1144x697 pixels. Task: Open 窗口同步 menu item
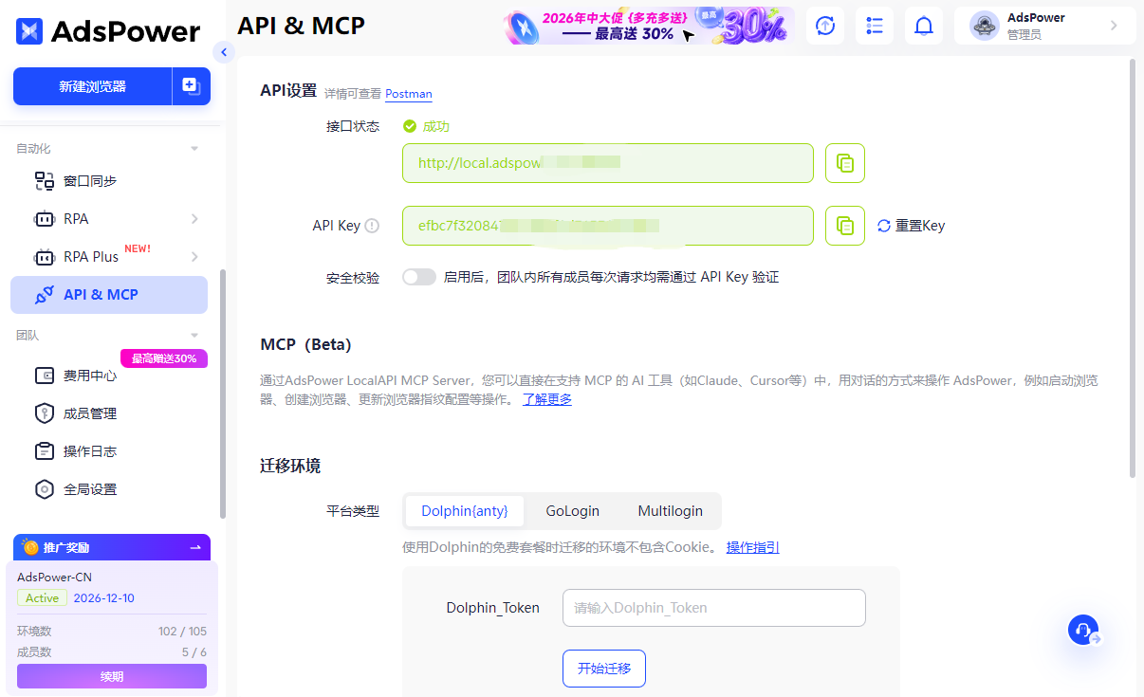tap(109, 181)
